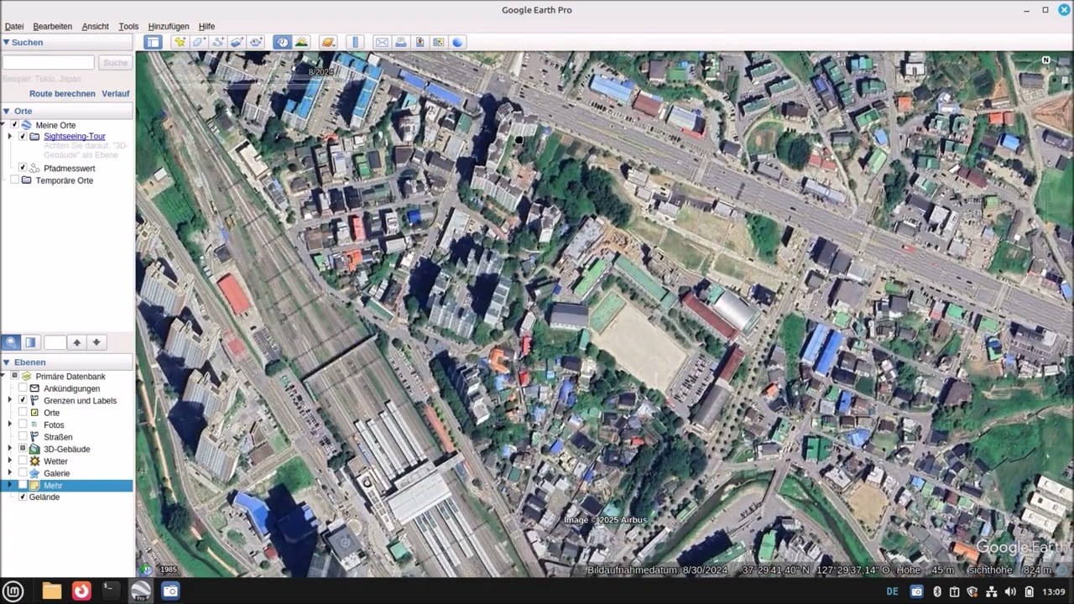
Task: Toggle the Meine Orte checkbox
Action: point(14,125)
